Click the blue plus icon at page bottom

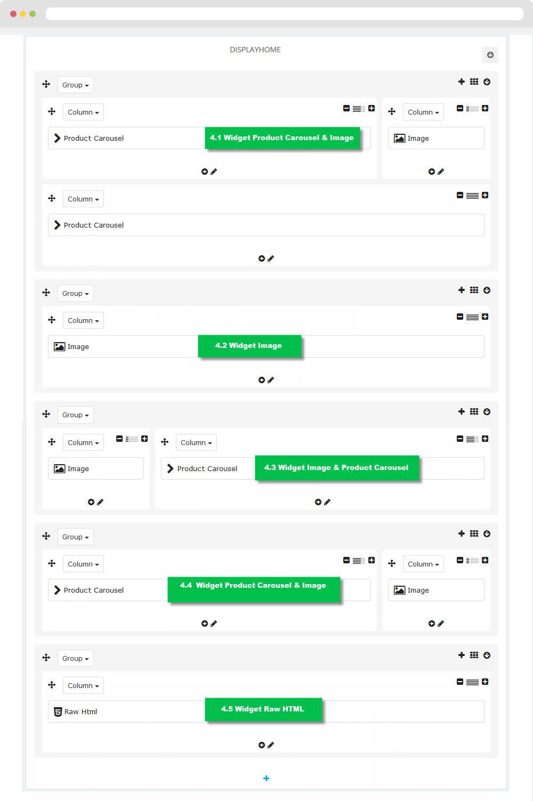266,779
